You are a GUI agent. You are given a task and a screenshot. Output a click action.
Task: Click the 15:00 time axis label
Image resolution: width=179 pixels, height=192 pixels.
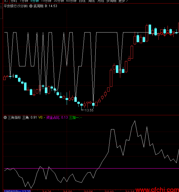coord(68,191)
